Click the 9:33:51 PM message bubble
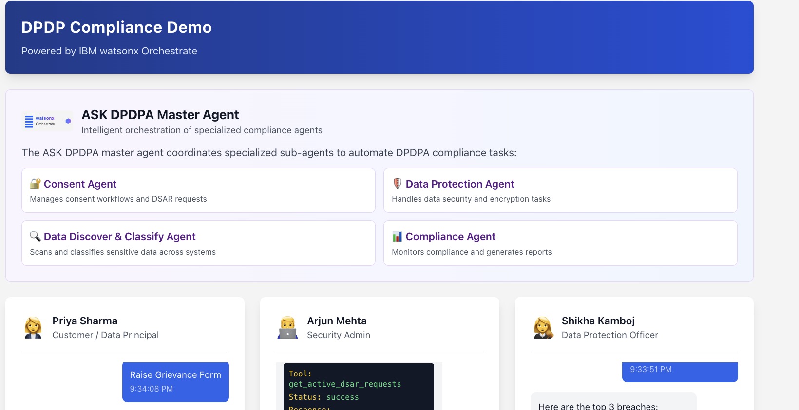Screen dimensions: 799x410 click(x=680, y=372)
